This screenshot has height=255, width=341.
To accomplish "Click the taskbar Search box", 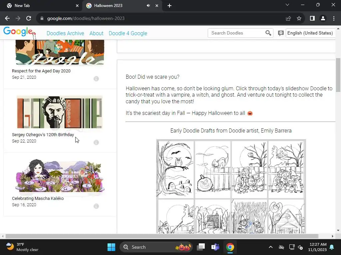I will click(156, 247).
